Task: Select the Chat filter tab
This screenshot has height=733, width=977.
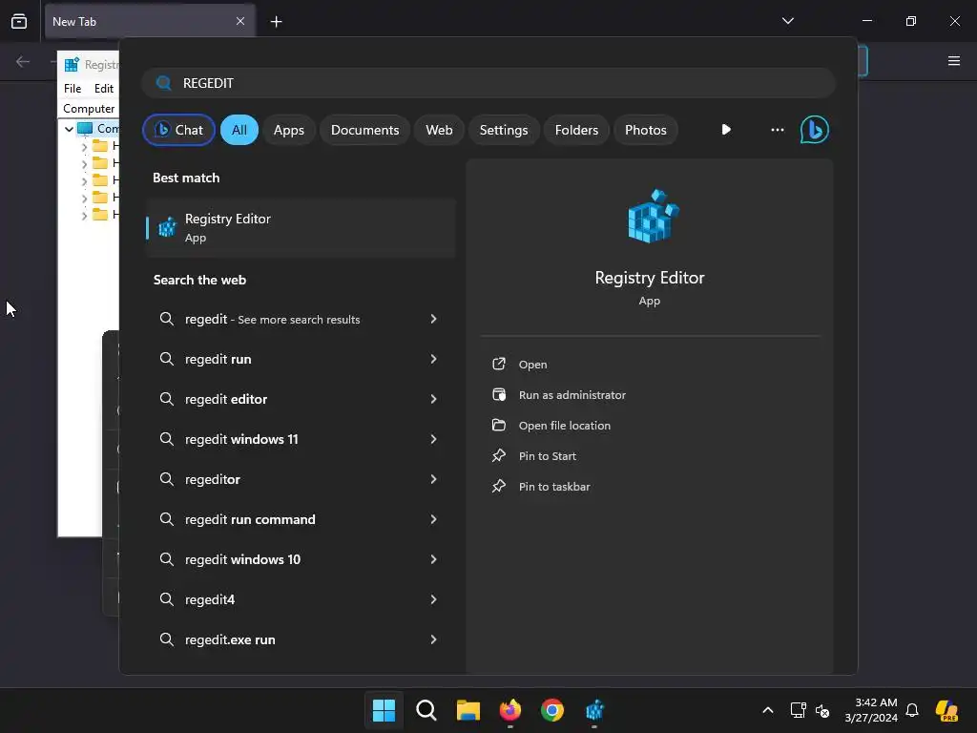Action: coord(178,130)
